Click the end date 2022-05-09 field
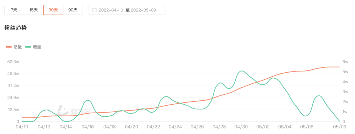 [x=143, y=10]
